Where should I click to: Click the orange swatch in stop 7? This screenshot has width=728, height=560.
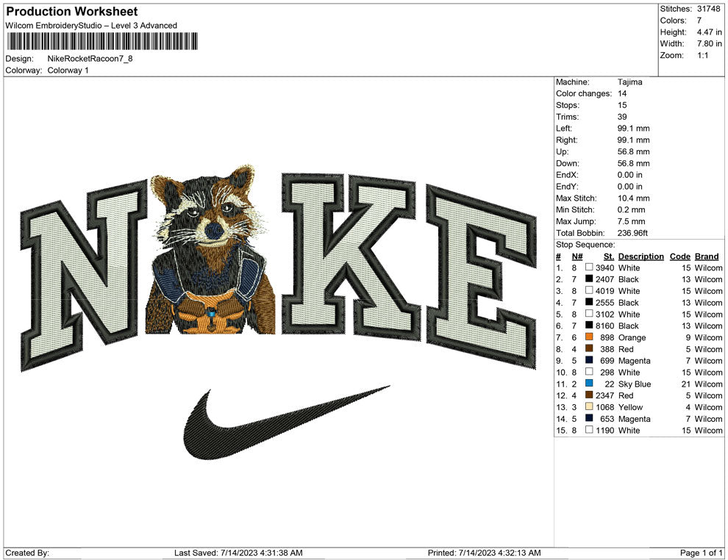point(589,337)
